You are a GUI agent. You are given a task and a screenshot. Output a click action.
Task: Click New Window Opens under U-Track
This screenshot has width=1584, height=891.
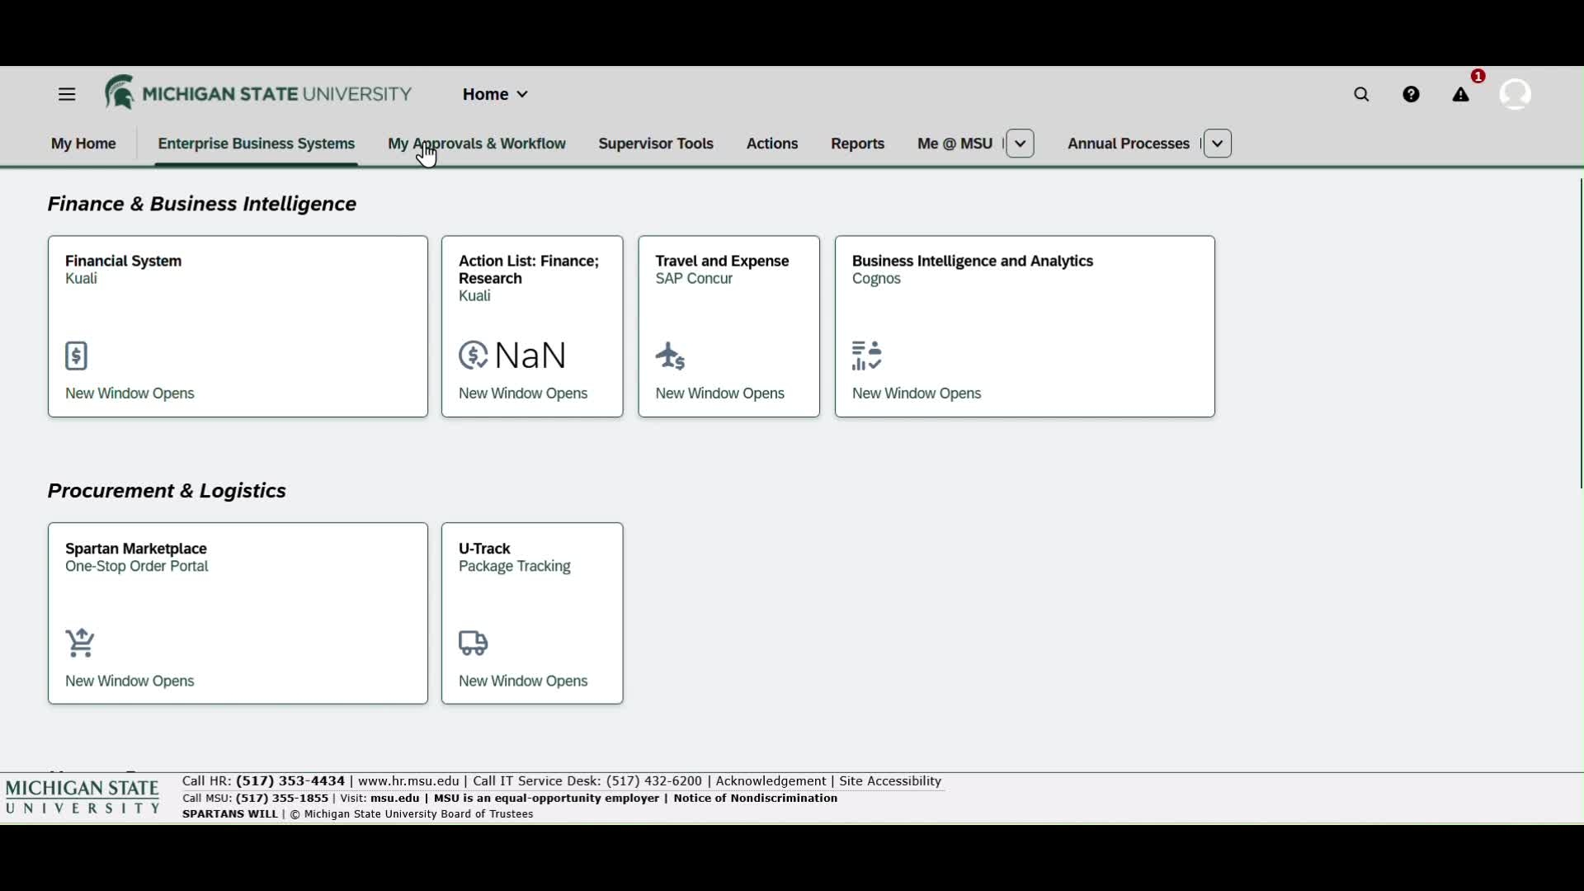pyautogui.click(x=523, y=682)
